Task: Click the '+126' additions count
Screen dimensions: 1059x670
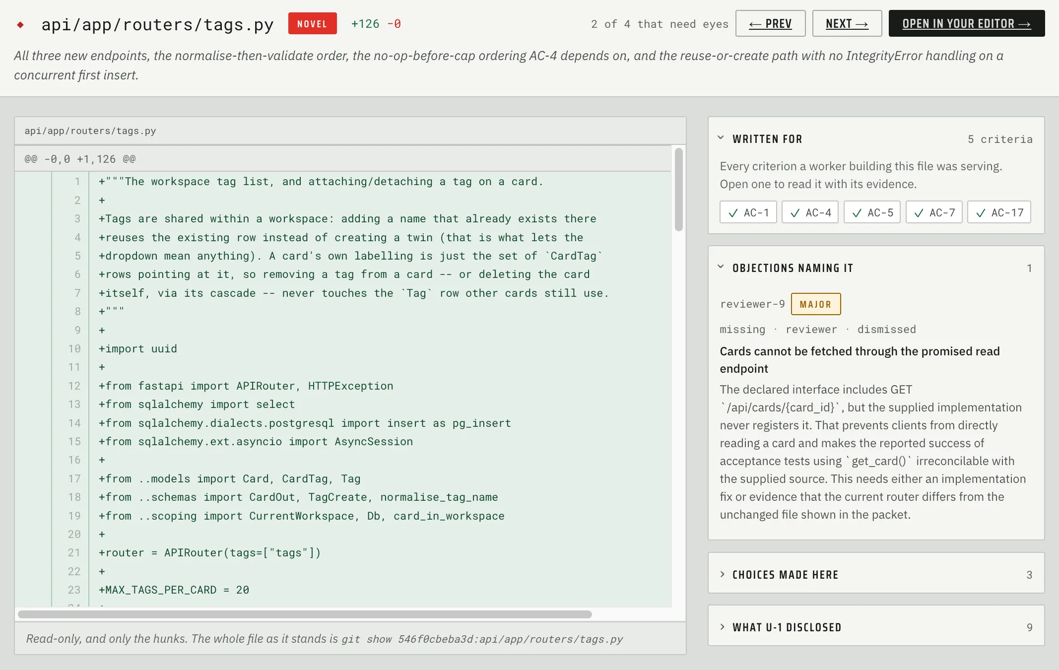Action: (365, 24)
